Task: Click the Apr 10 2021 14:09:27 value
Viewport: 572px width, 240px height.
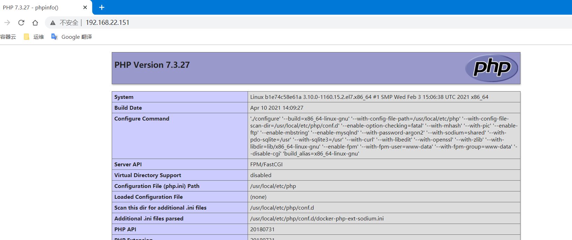Action: 277,108
